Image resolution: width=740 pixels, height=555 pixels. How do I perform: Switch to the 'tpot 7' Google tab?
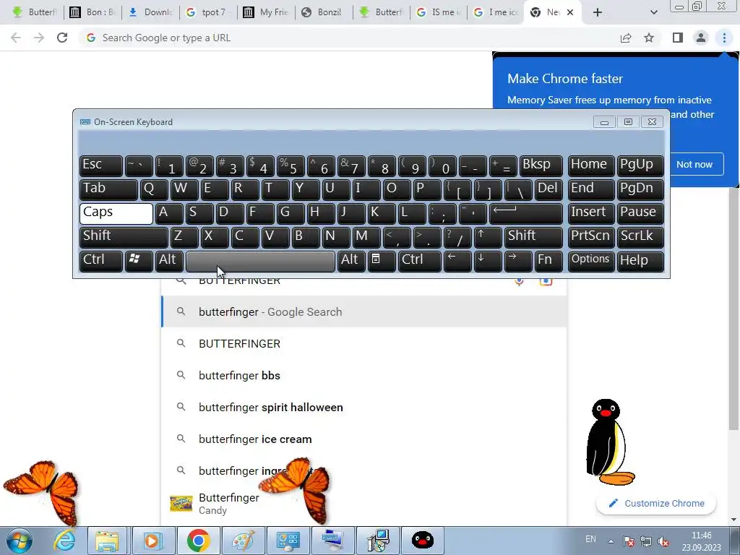point(207,12)
